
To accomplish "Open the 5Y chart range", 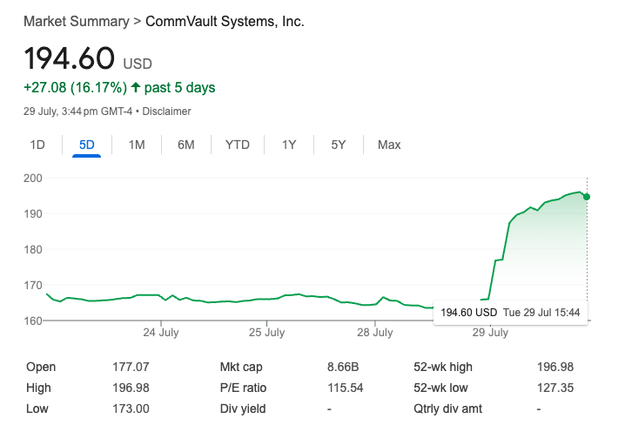I will 338,145.
